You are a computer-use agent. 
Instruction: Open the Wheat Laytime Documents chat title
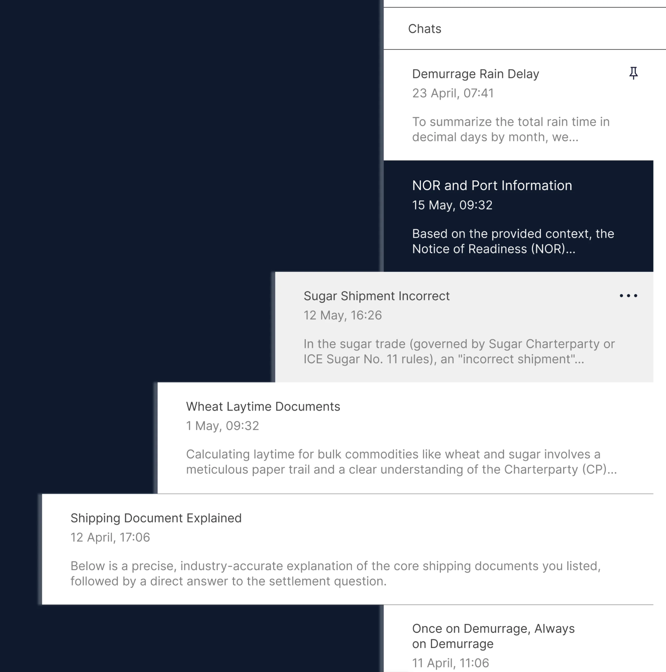pyautogui.click(x=263, y=407)
